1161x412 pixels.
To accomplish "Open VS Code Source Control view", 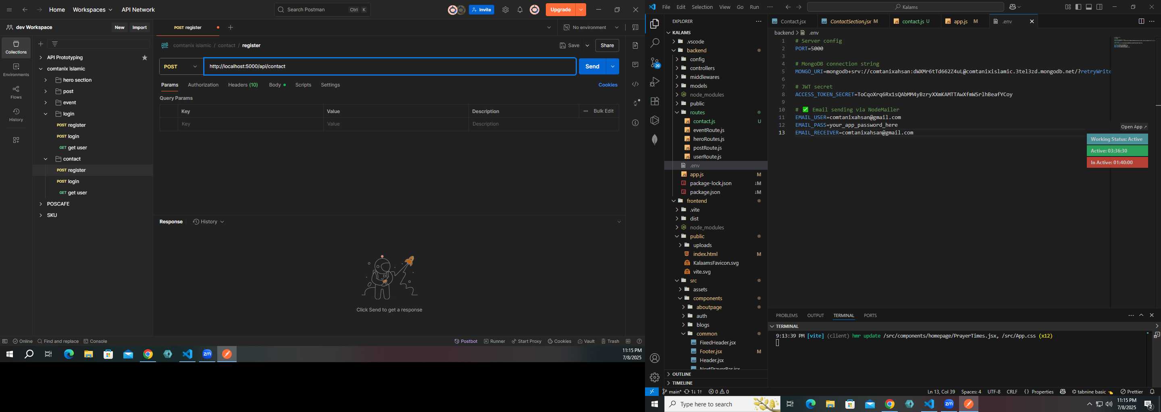I will click(655, 62).
